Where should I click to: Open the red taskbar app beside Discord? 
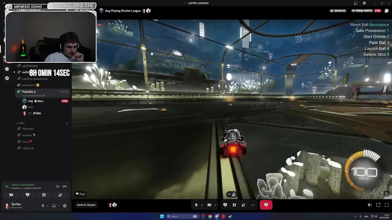point(223,216)
